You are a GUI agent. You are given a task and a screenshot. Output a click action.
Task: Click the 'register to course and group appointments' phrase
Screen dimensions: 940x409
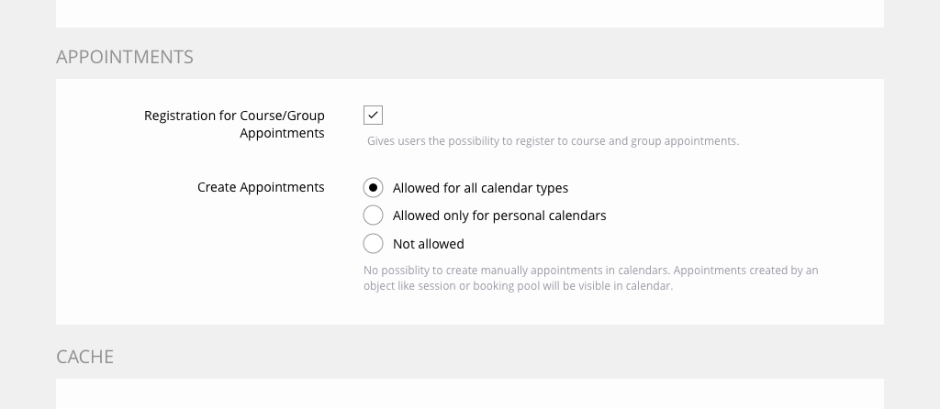coord(633,141)
